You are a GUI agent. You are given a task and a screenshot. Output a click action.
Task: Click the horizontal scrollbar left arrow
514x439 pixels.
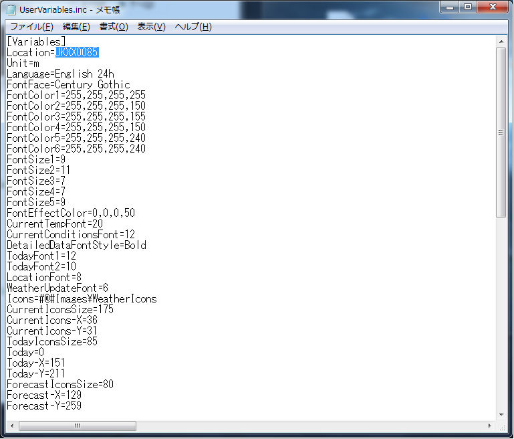pos(12,426)
